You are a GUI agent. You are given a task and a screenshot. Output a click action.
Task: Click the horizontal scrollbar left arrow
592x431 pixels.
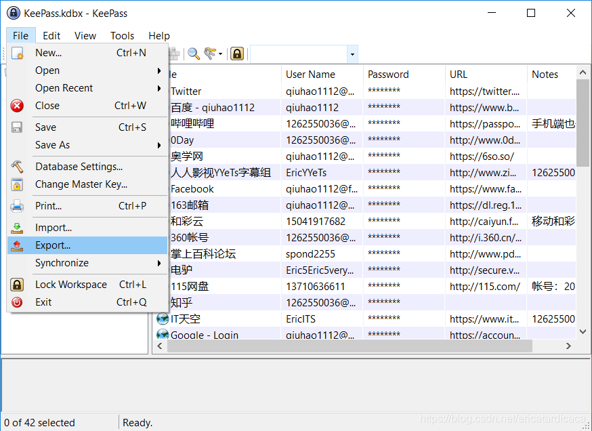[x=160, y=346]
